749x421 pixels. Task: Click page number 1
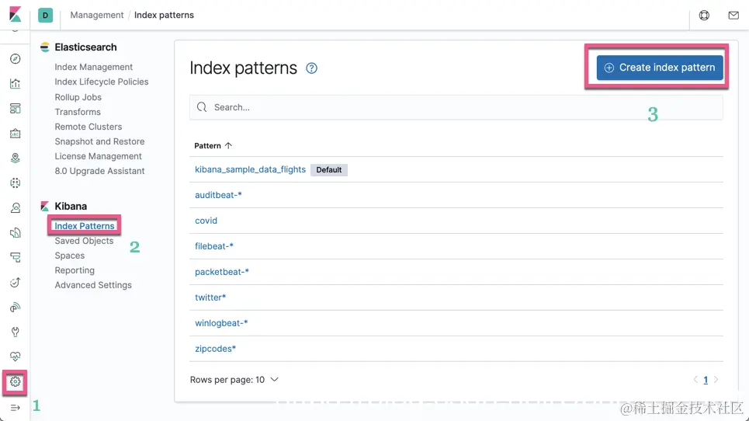click(706, 380)
